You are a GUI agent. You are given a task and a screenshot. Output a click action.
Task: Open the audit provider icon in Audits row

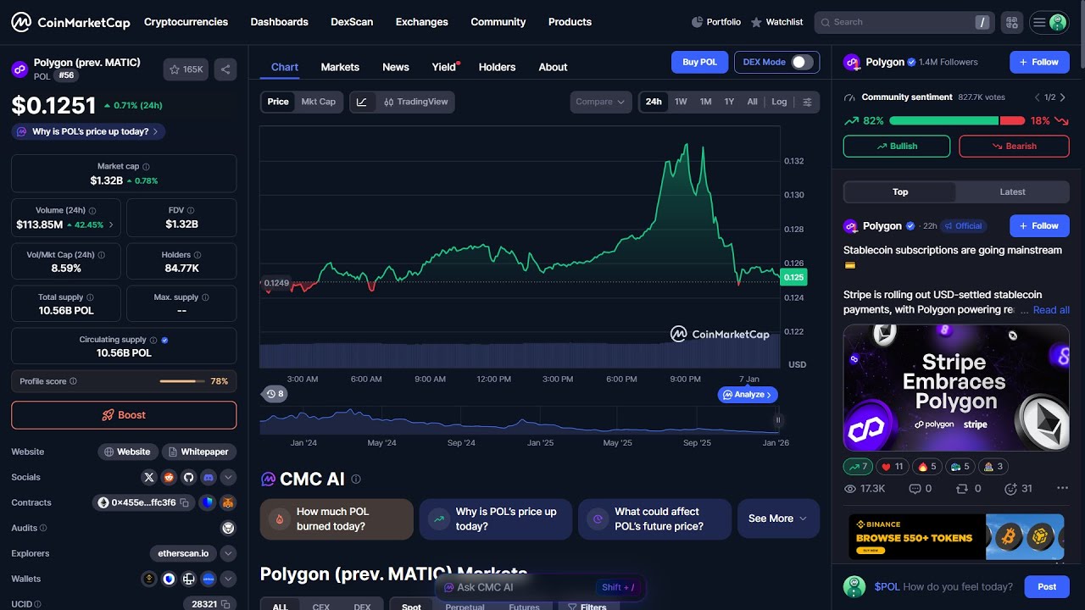228,528
